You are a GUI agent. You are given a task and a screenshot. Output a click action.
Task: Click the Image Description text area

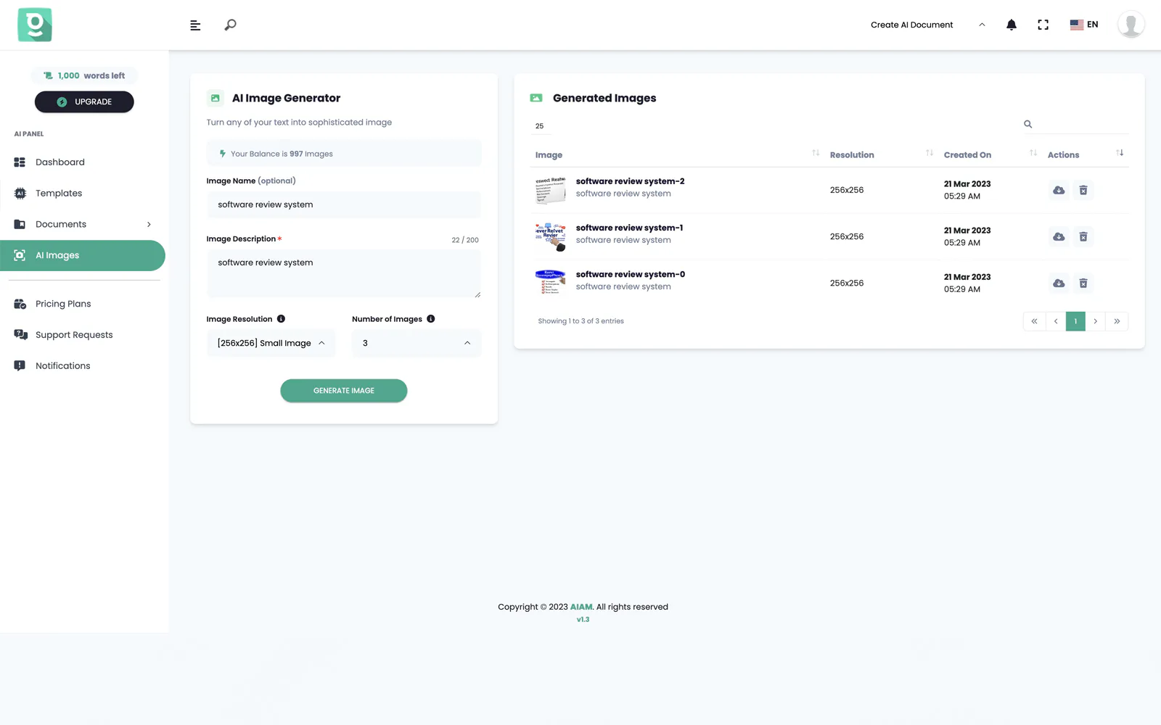click(344, 273)
